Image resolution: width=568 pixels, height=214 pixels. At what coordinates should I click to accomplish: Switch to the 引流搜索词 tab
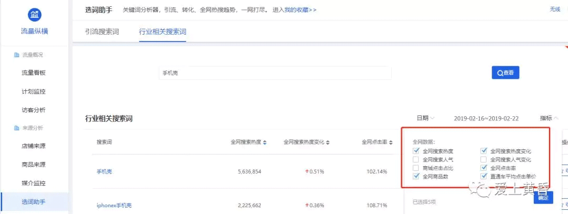click(102, 32)
